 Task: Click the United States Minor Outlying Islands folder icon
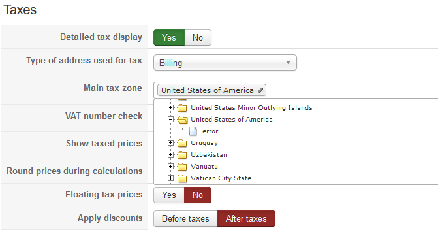[x=182, y=108]
